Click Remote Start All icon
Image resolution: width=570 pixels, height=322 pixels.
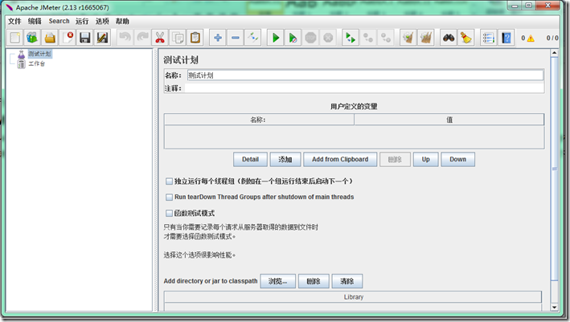pos(351,38)
